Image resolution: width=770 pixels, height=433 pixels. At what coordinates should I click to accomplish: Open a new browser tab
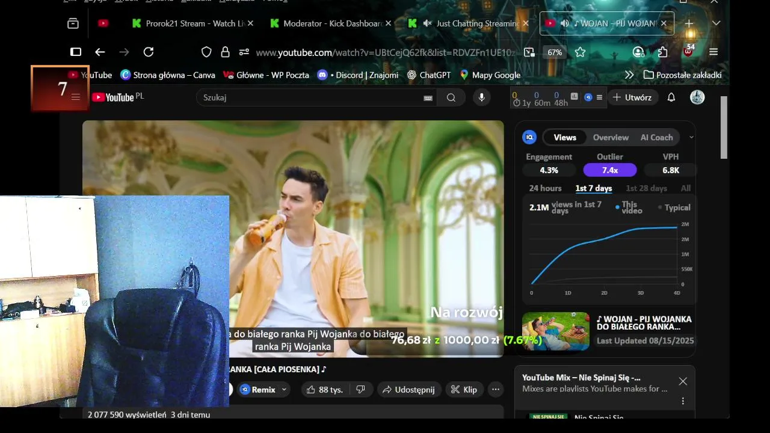tap(689, 23)
